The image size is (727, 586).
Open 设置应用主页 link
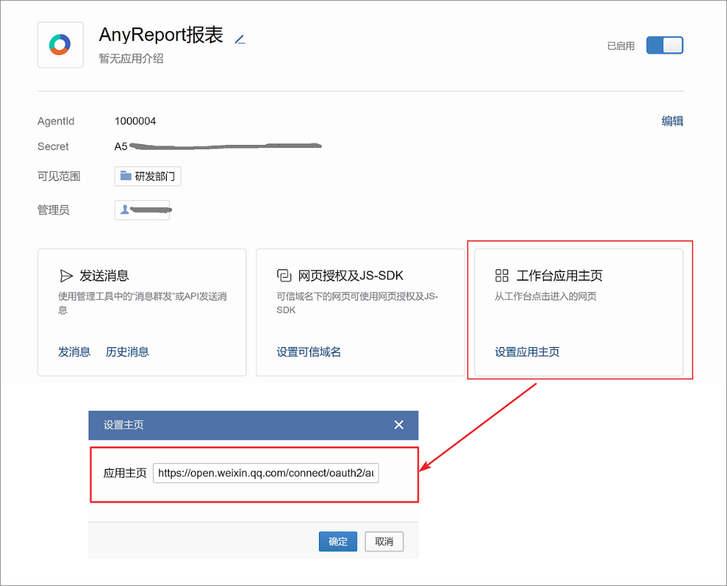click(527, 352)
